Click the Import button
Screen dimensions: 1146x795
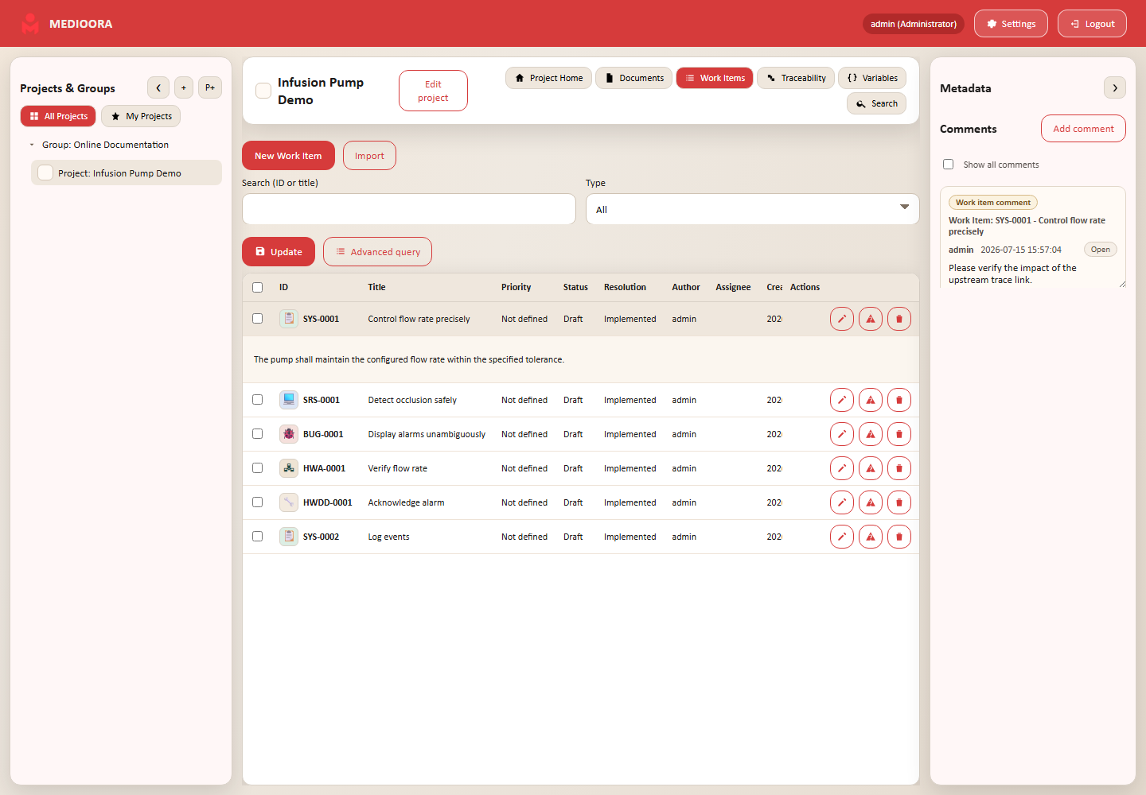369,156
